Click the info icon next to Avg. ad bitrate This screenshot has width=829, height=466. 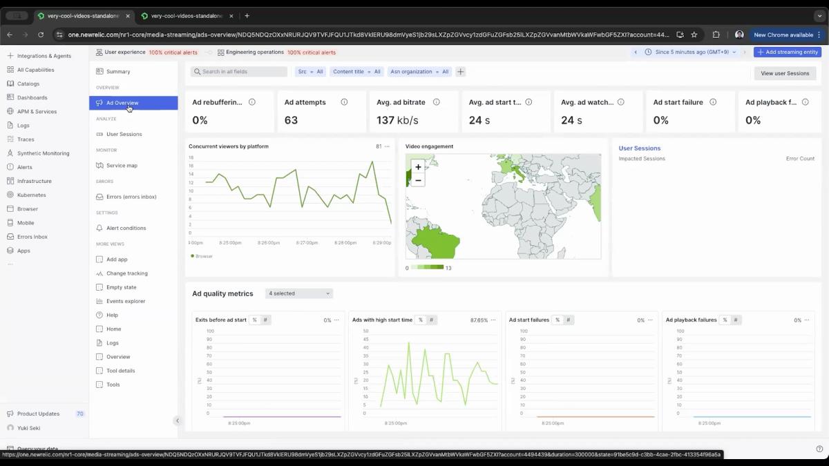point(436,102)
